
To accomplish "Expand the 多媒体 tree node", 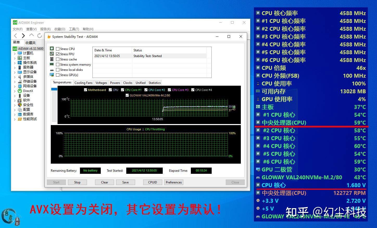I will point(15,77).
